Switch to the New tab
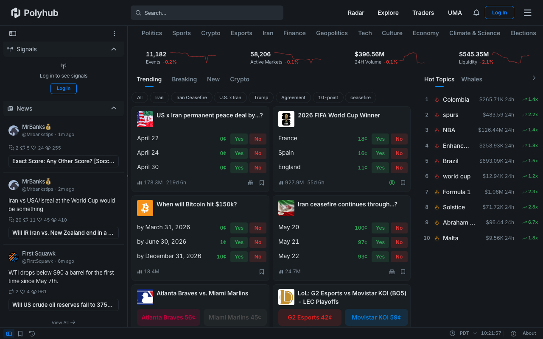543x339 pixels. tap(213, 79)
